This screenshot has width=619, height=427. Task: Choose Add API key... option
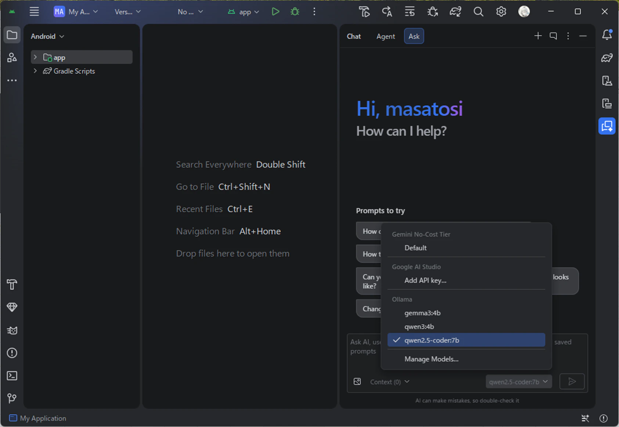(466, 280)
